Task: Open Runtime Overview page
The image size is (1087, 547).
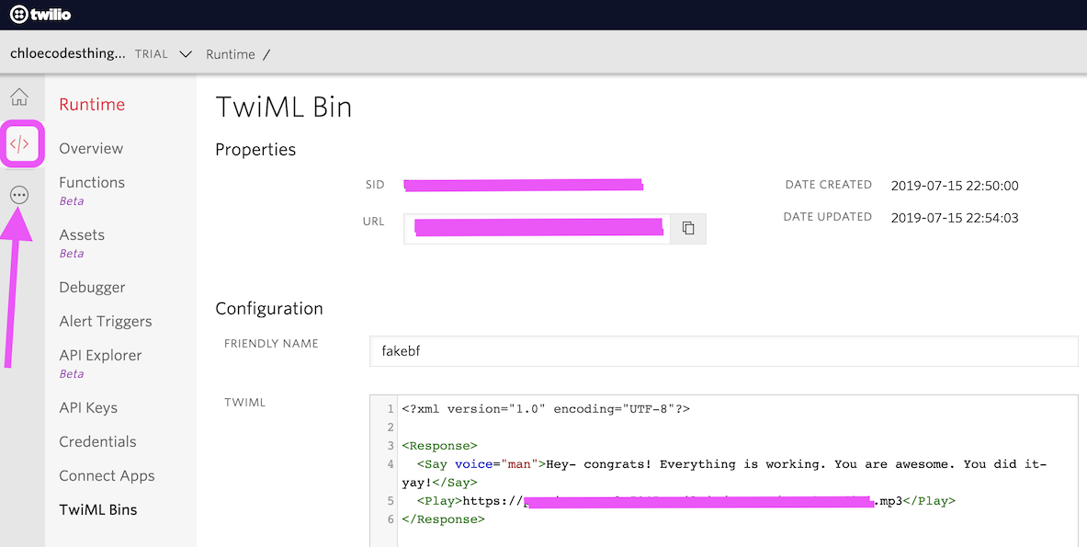Action: coord(91,148)
